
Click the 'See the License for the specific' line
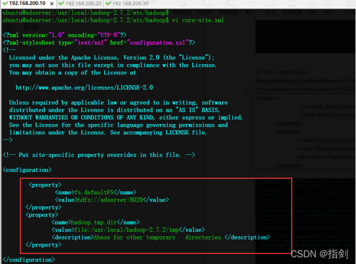pyautogui.click(x=118, y=125)
